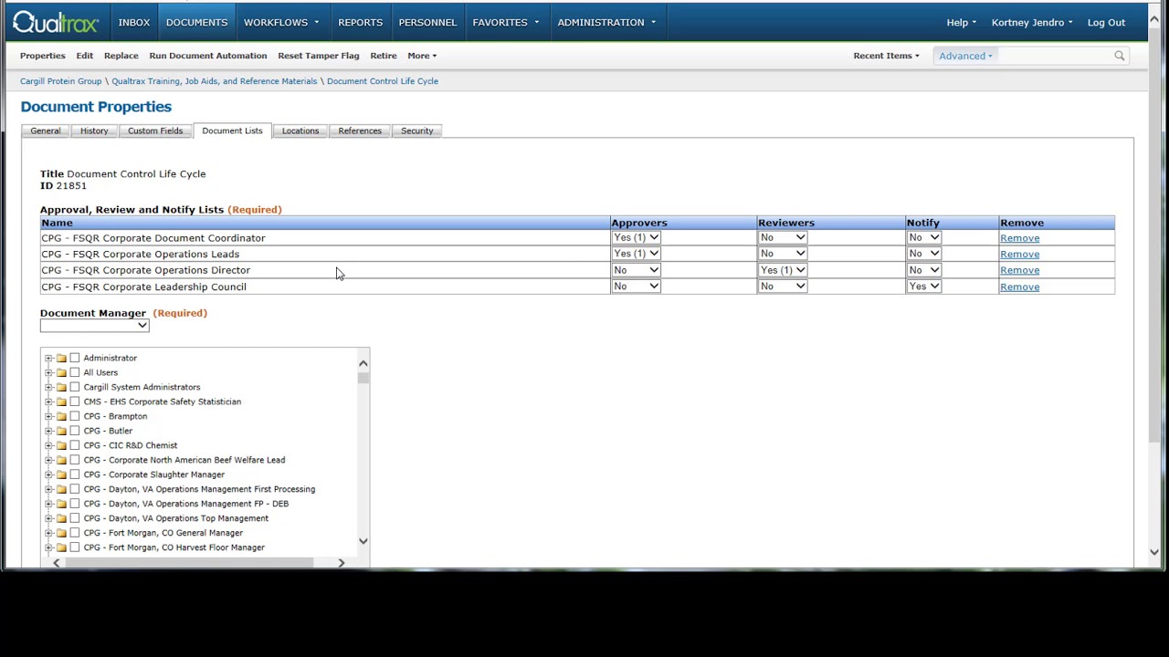
Task: Check the Administrator checkbox
Action: (75, 358)
